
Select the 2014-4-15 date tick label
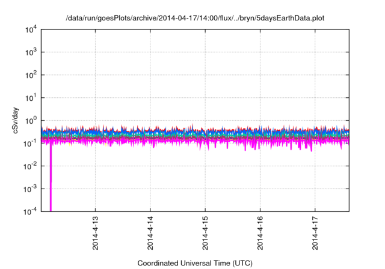coord(205,233)
